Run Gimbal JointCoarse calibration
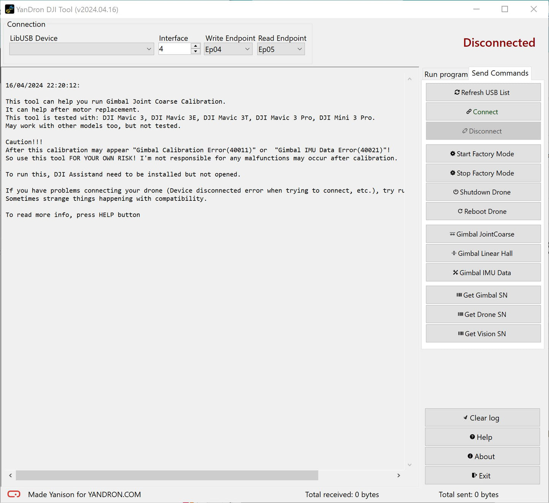This screenshot has height=503, width=549. [483, 234]
